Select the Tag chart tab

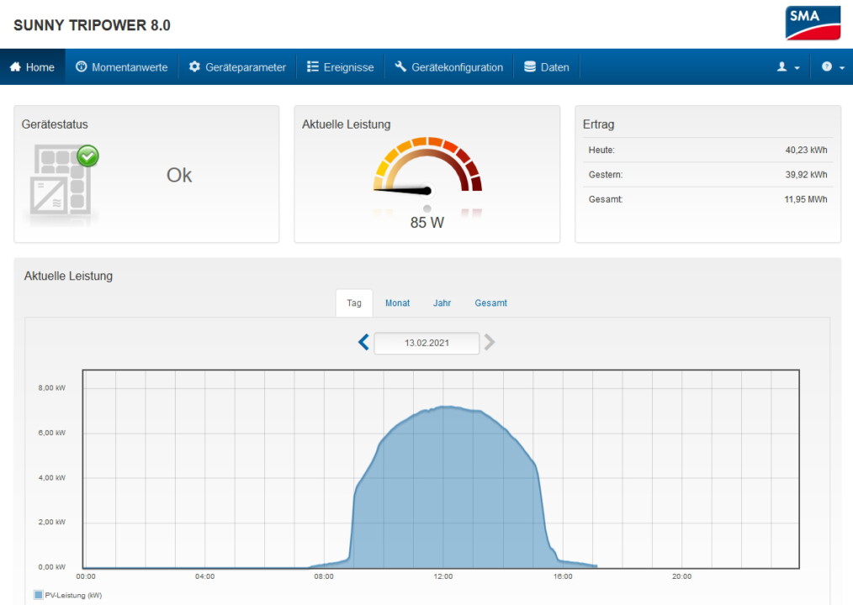click(x=354, y=302)
